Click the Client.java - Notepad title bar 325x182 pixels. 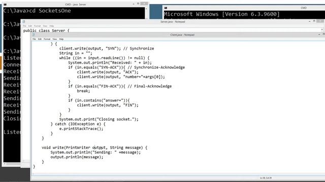coord(182,35)
